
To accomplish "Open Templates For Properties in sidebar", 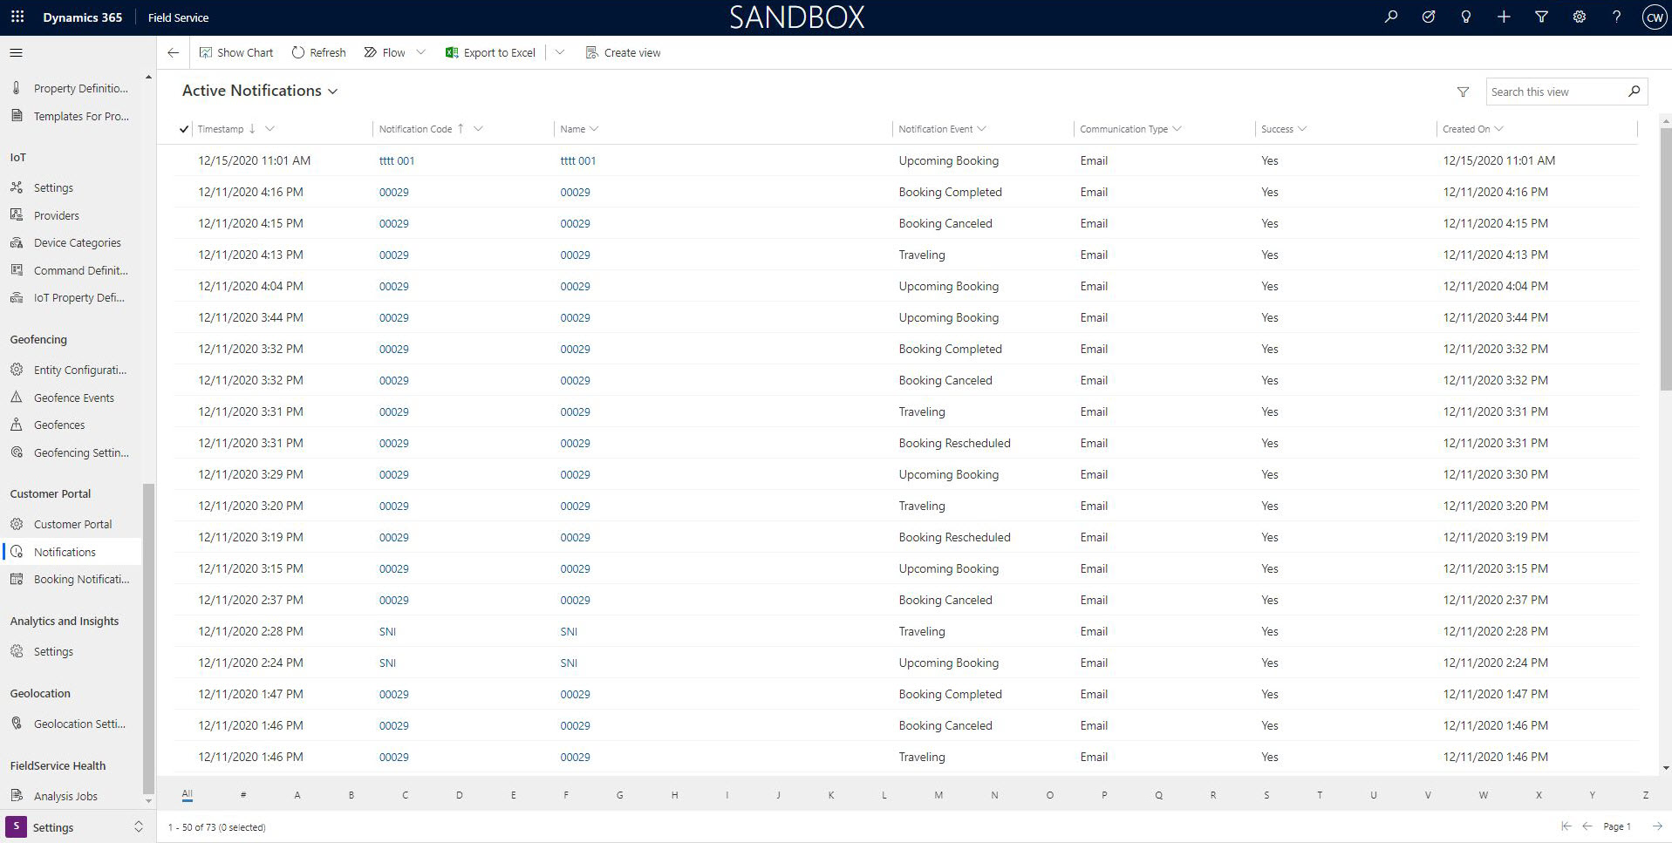I will coord(81,116).
